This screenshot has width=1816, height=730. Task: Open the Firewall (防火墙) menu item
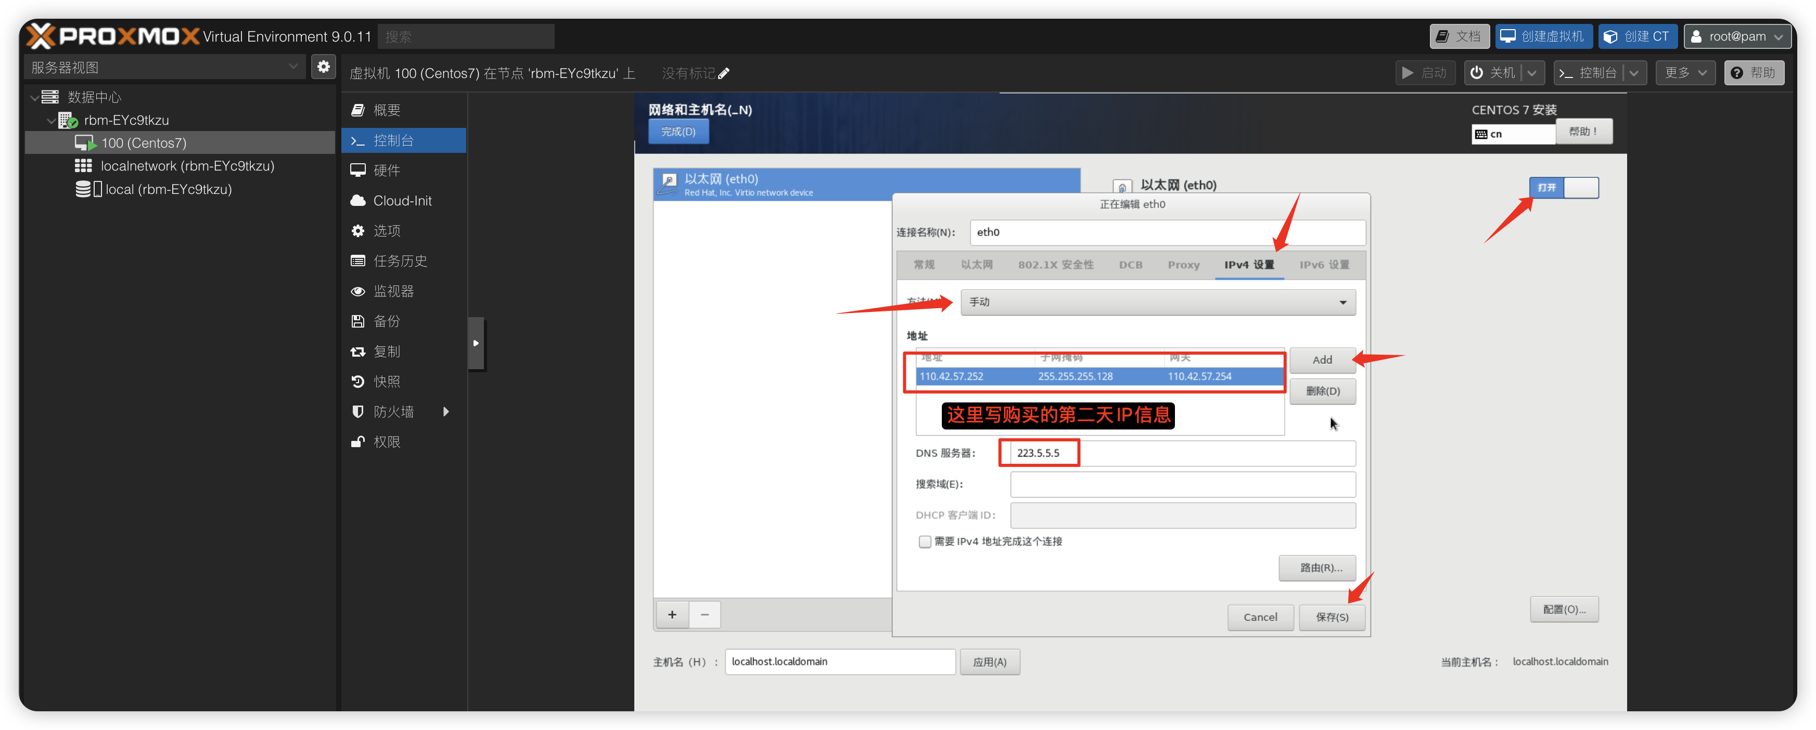(393, 411)
